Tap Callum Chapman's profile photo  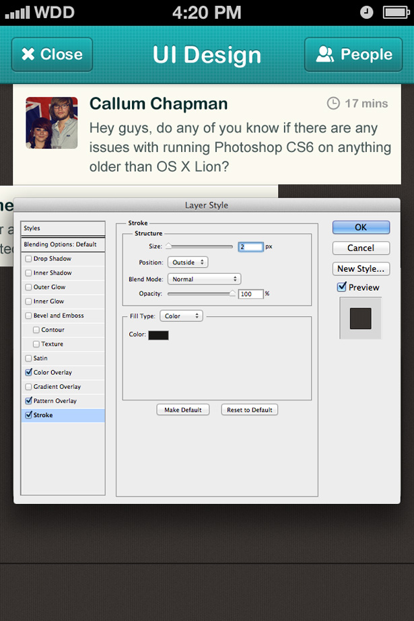tap(52, 122)
